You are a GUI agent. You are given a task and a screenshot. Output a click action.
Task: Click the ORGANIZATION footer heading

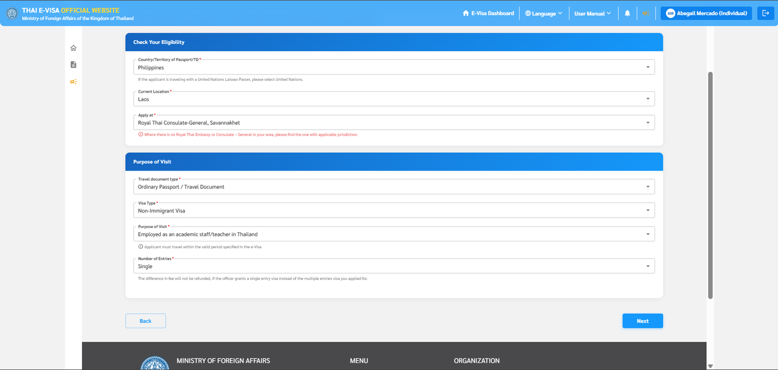477,361
